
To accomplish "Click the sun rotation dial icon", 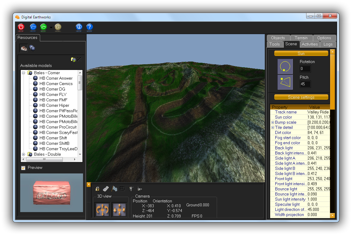I will point(285,66).
